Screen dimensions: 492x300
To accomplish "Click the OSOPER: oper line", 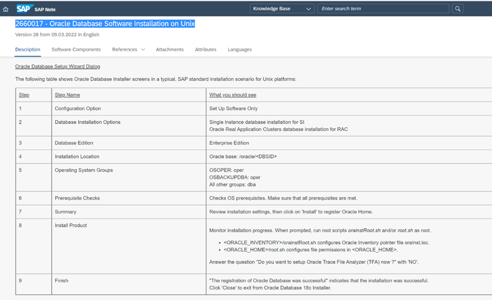I will click(x=226, y=170).
